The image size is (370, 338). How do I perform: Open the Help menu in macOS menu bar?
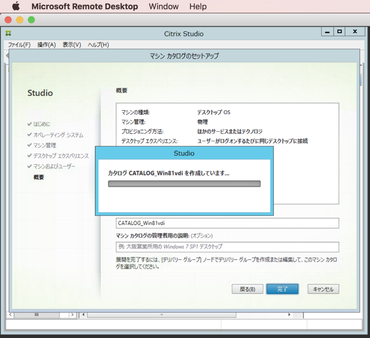point(198,6)
